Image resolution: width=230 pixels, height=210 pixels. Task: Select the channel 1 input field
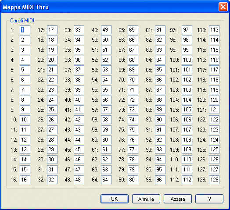[x=25, y=30]
